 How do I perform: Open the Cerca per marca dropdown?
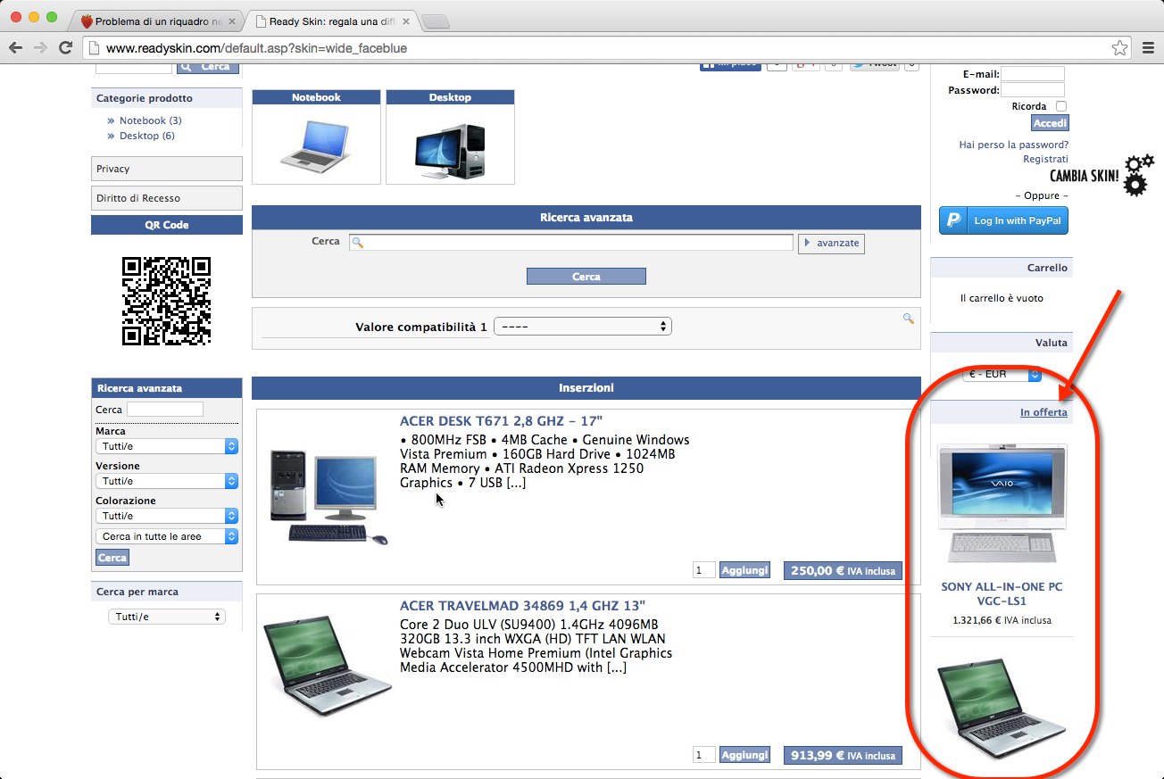point(167,617)
